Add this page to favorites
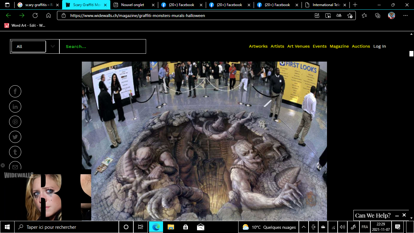The image size is (414, 233). (350, 15)
